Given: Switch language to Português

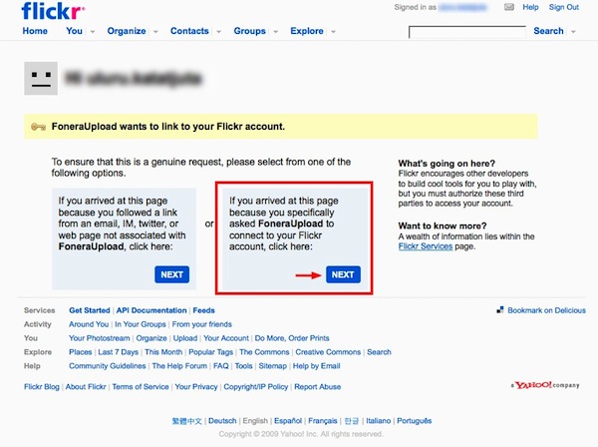Looking at the screenshot, I should pos(415,421).
